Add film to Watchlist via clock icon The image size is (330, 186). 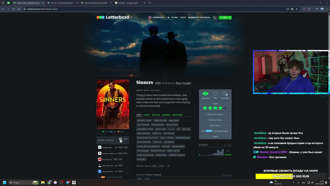[225, 94]
